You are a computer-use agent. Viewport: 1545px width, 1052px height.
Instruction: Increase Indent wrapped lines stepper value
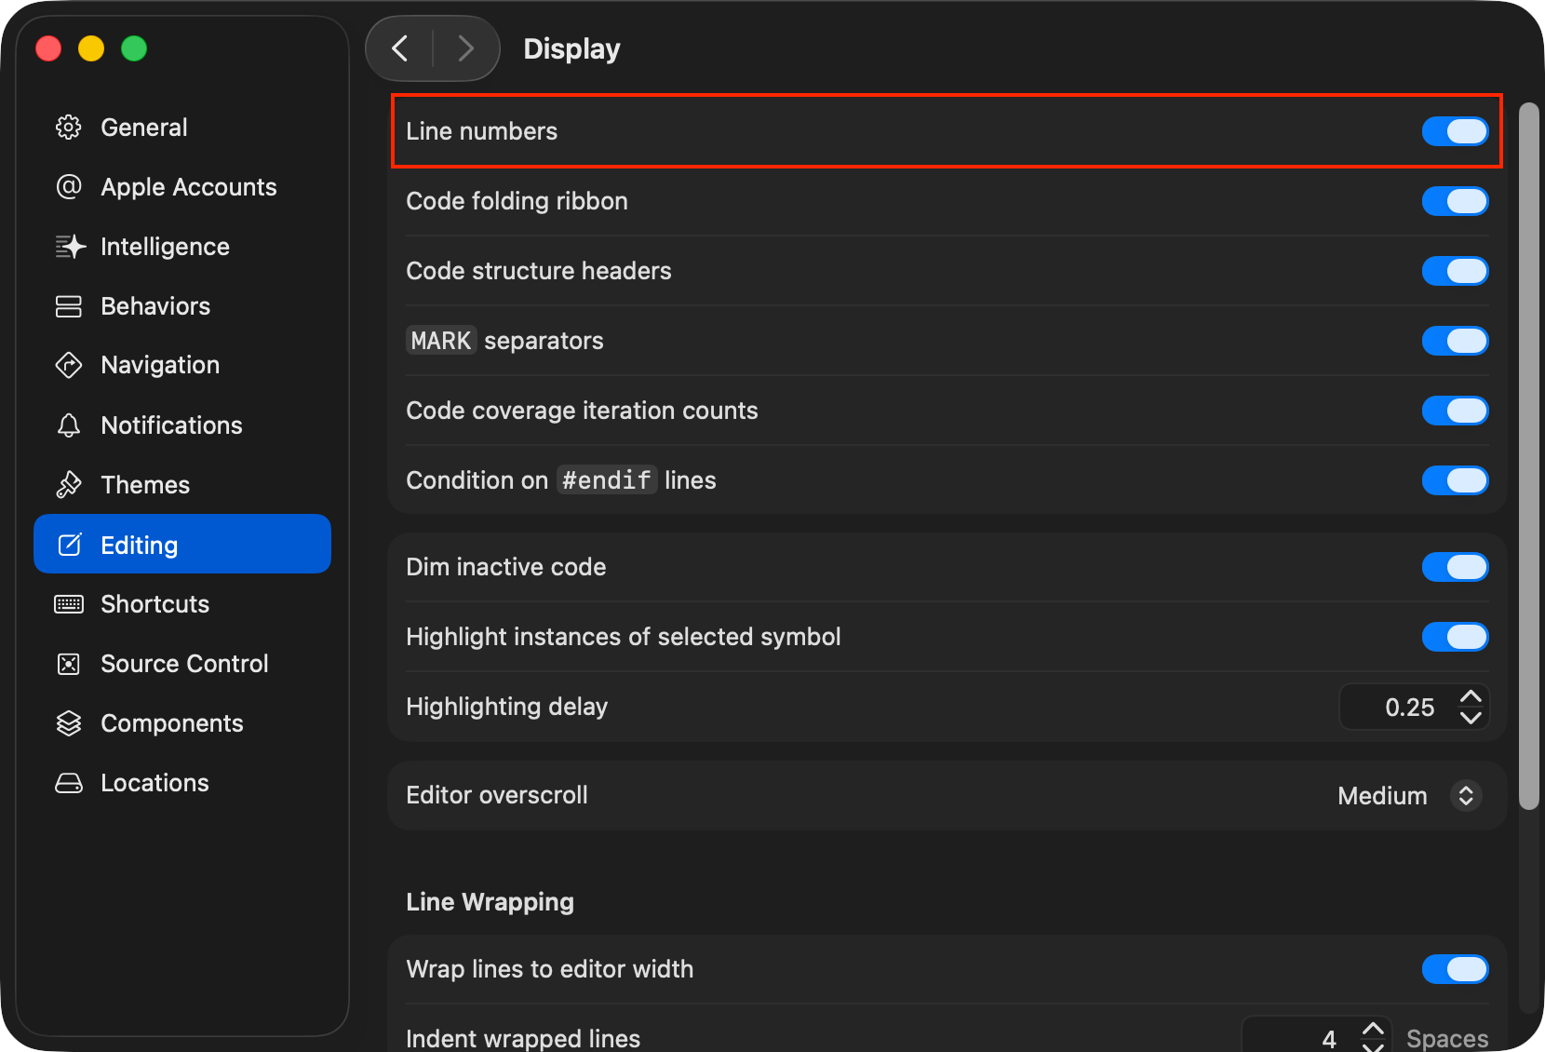point(1373,1029)
